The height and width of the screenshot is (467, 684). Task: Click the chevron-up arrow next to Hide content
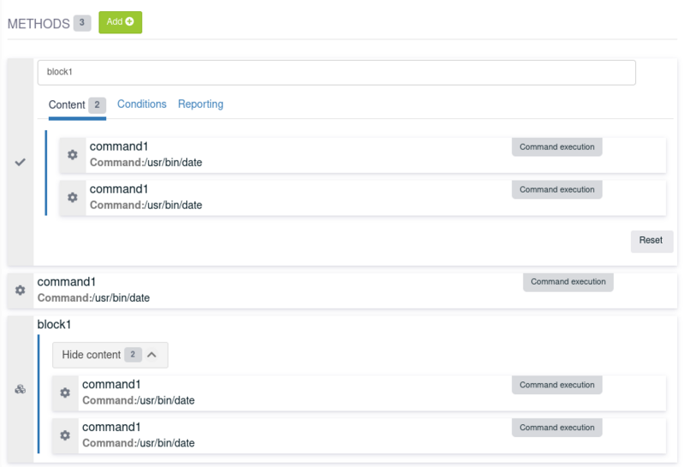click(x=152, y=355)
